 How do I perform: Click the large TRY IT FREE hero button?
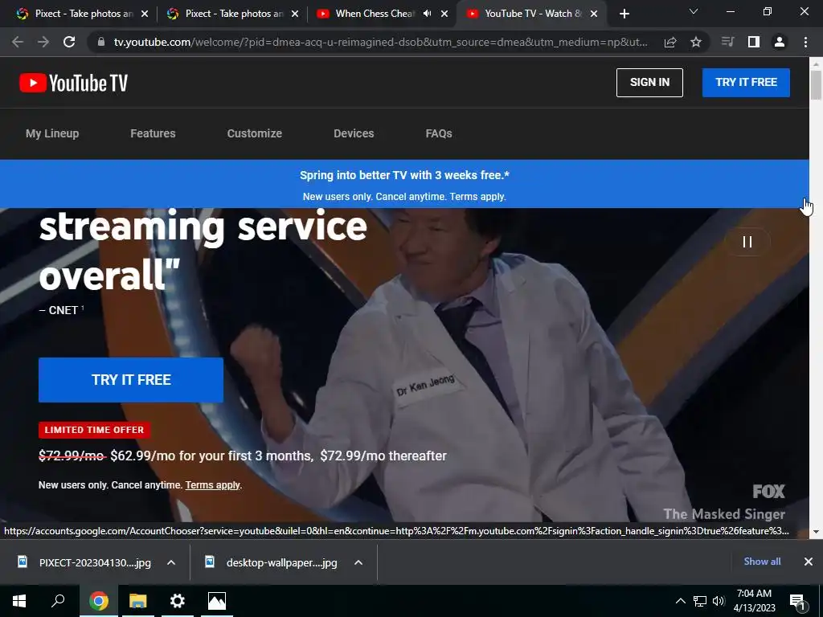pyautogui.click(x=131, y=380)
